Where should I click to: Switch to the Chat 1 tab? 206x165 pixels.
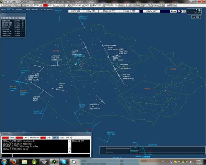tap(49, 137)
